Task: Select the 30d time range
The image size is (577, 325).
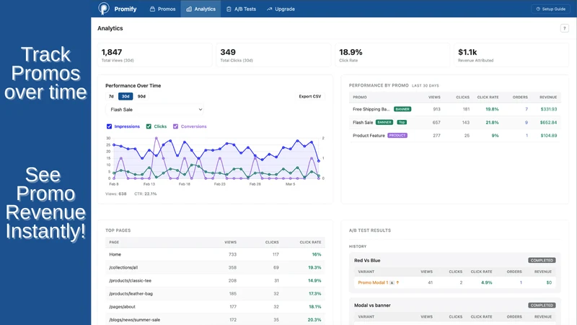Action: click(125, 96)
